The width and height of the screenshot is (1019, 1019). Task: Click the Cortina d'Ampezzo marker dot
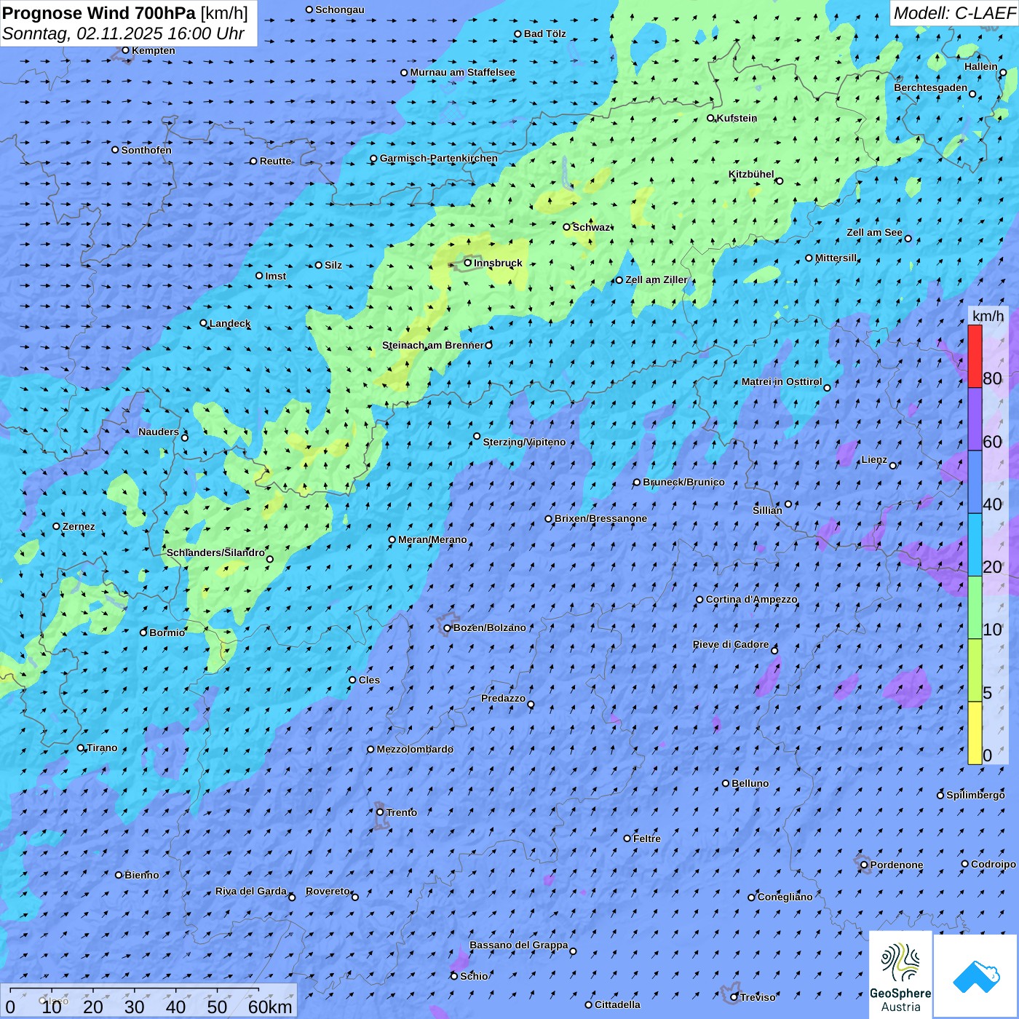pos(699,600)
